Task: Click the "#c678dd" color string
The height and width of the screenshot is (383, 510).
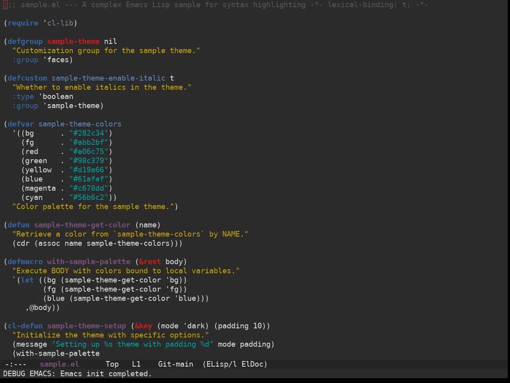Action: 89,188
